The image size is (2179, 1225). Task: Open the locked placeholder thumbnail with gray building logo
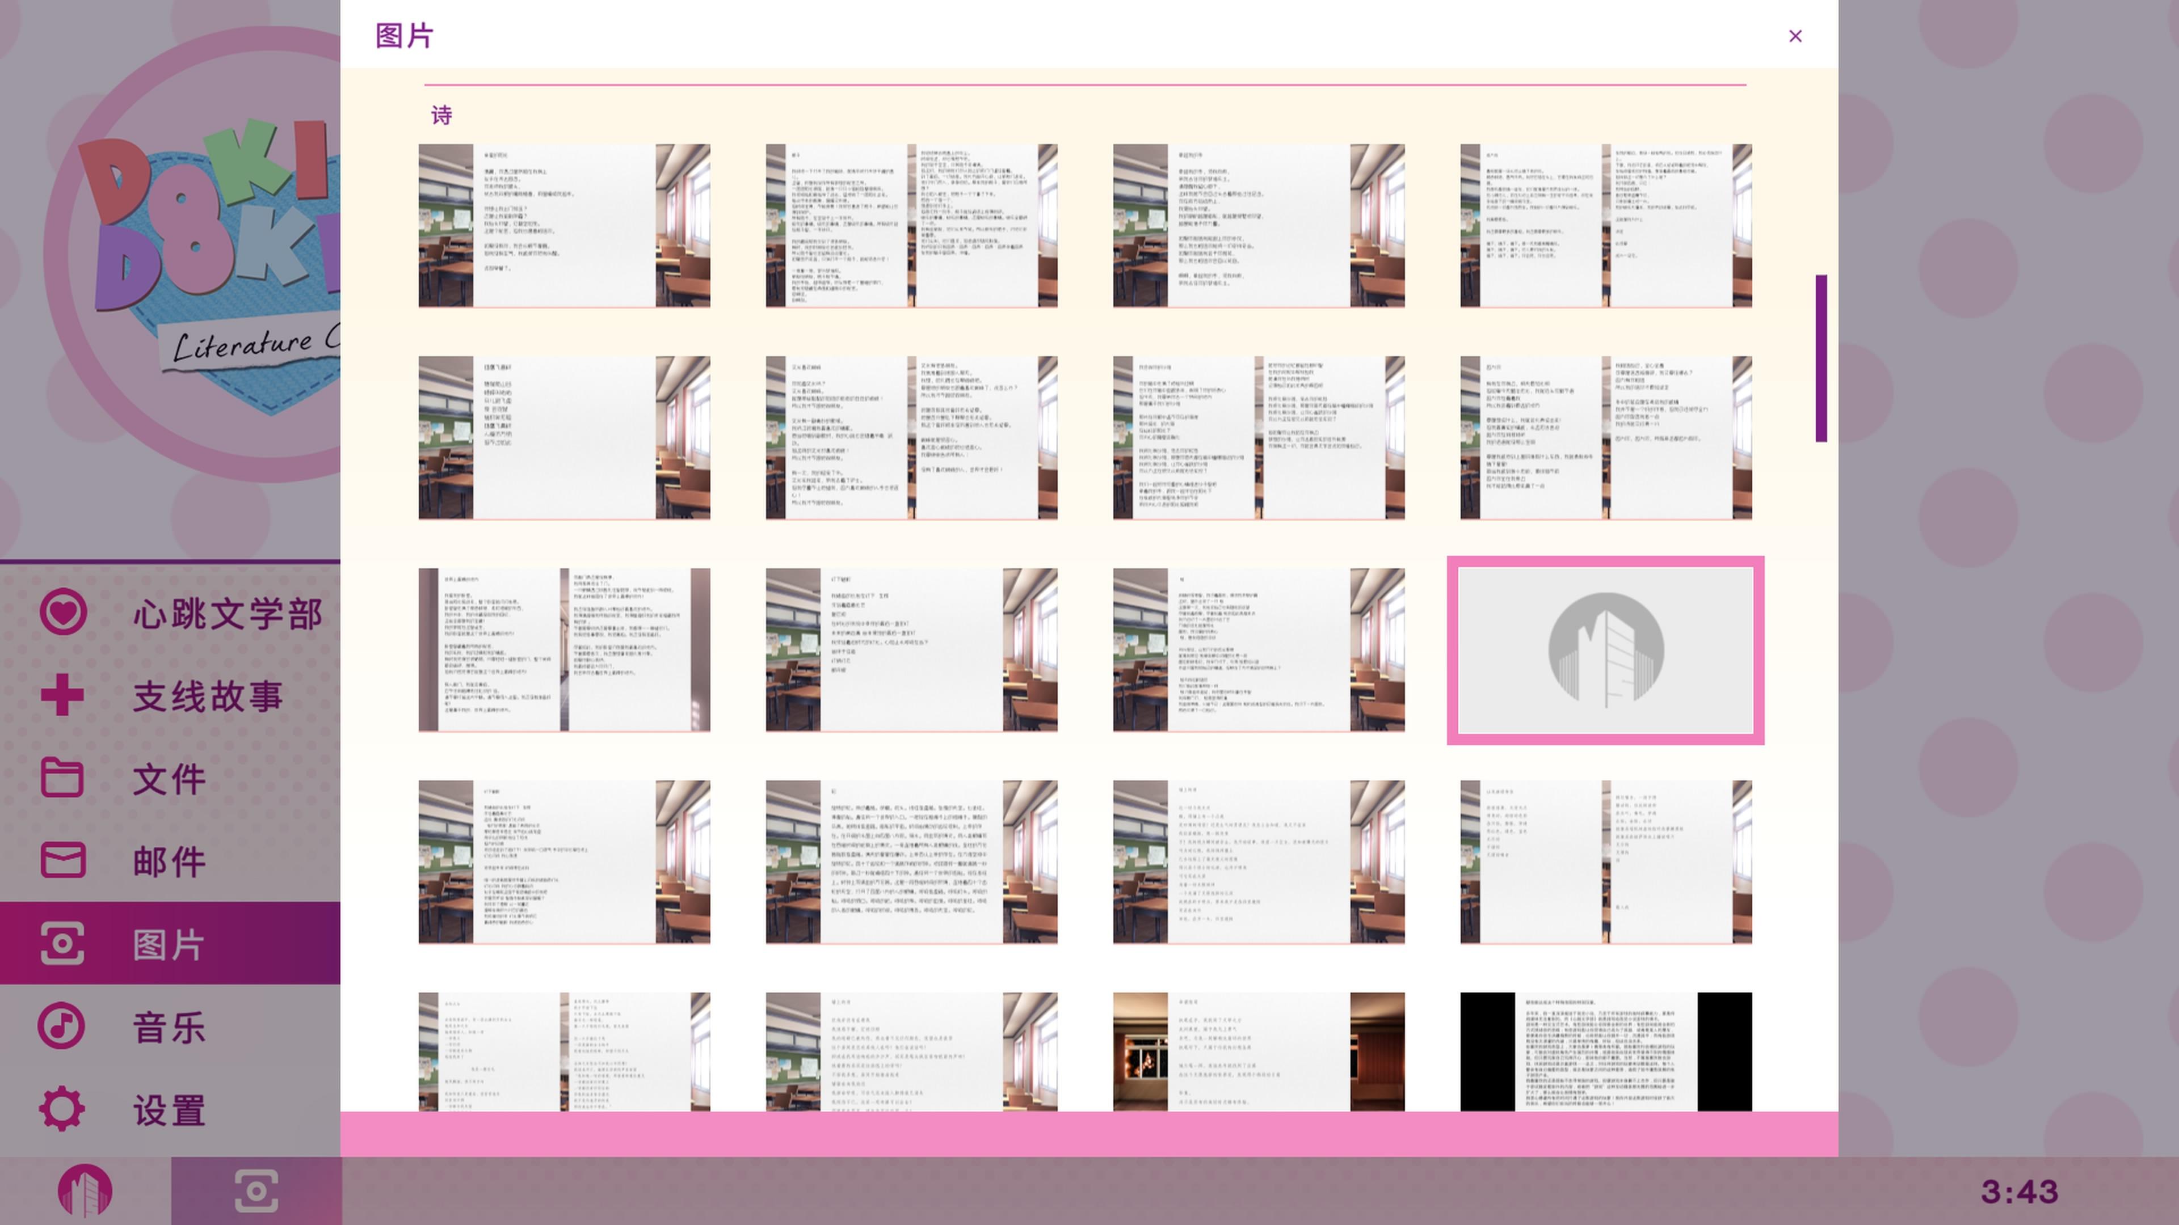(1605, 650)
